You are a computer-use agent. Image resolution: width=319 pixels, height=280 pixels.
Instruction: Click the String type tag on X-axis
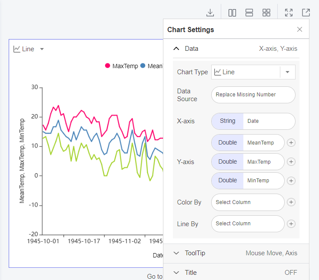227,121
